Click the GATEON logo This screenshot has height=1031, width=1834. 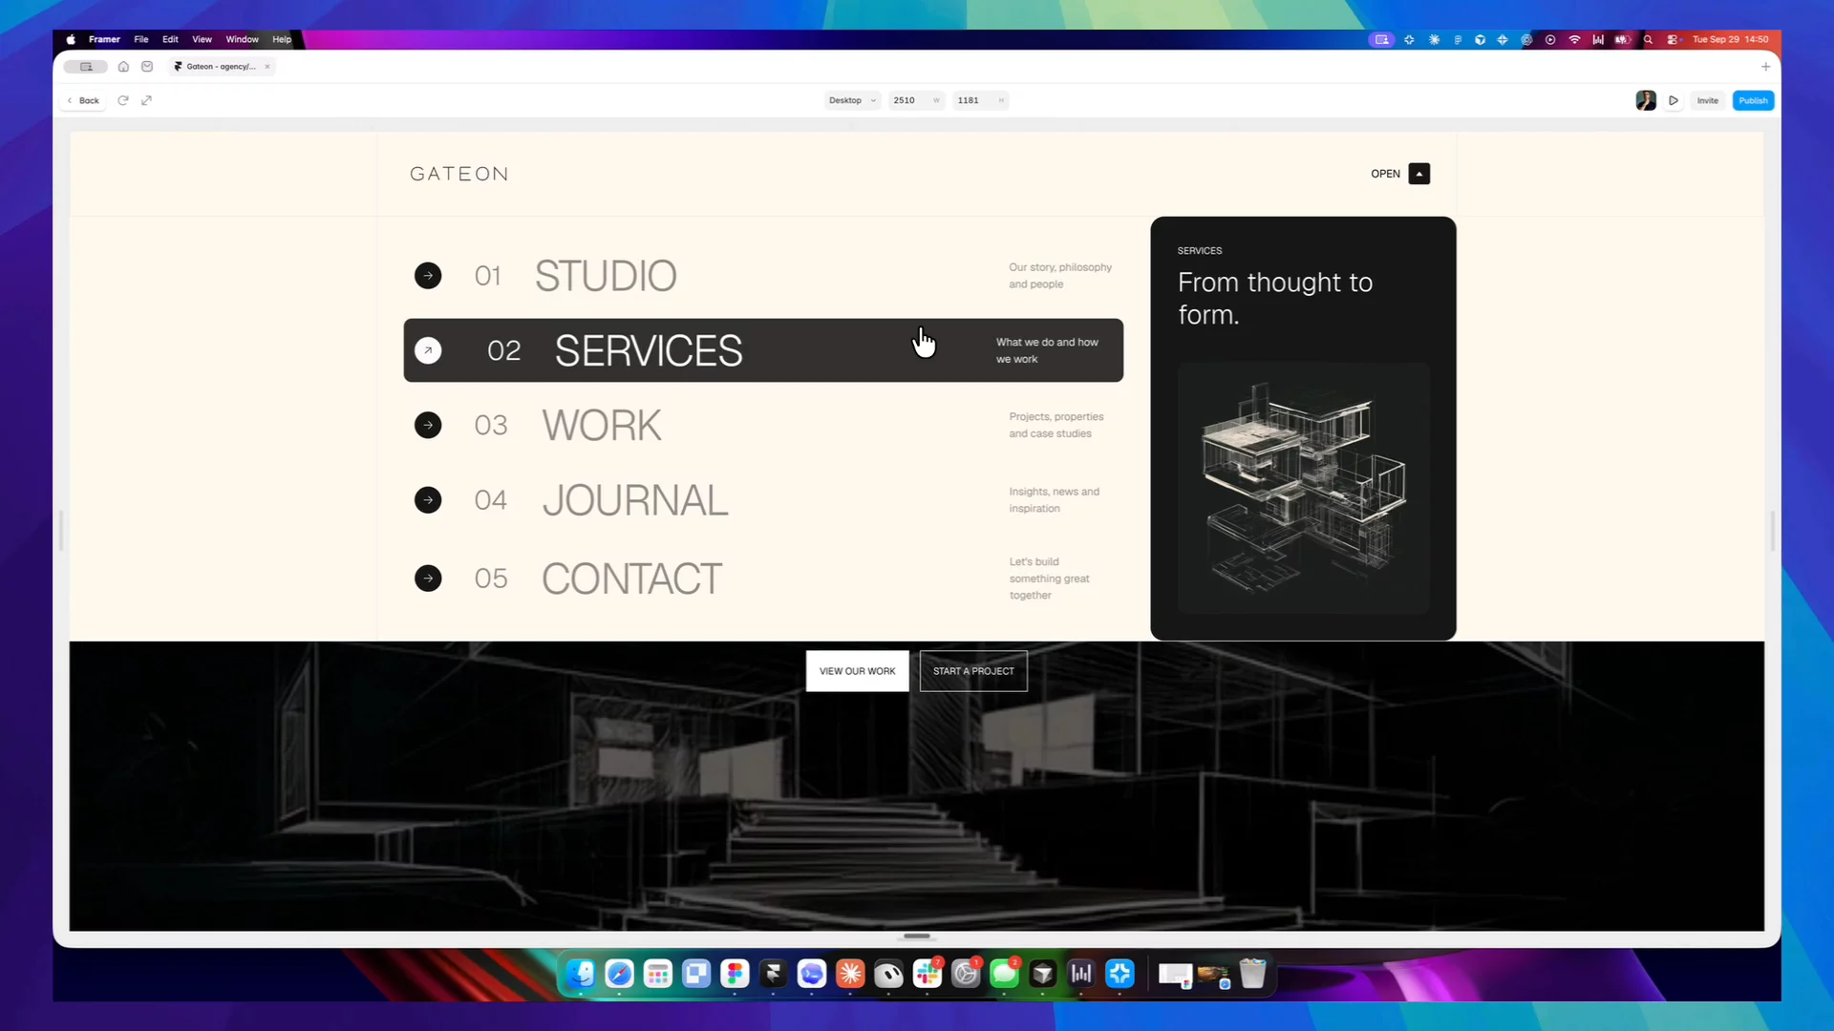(459, 174)
